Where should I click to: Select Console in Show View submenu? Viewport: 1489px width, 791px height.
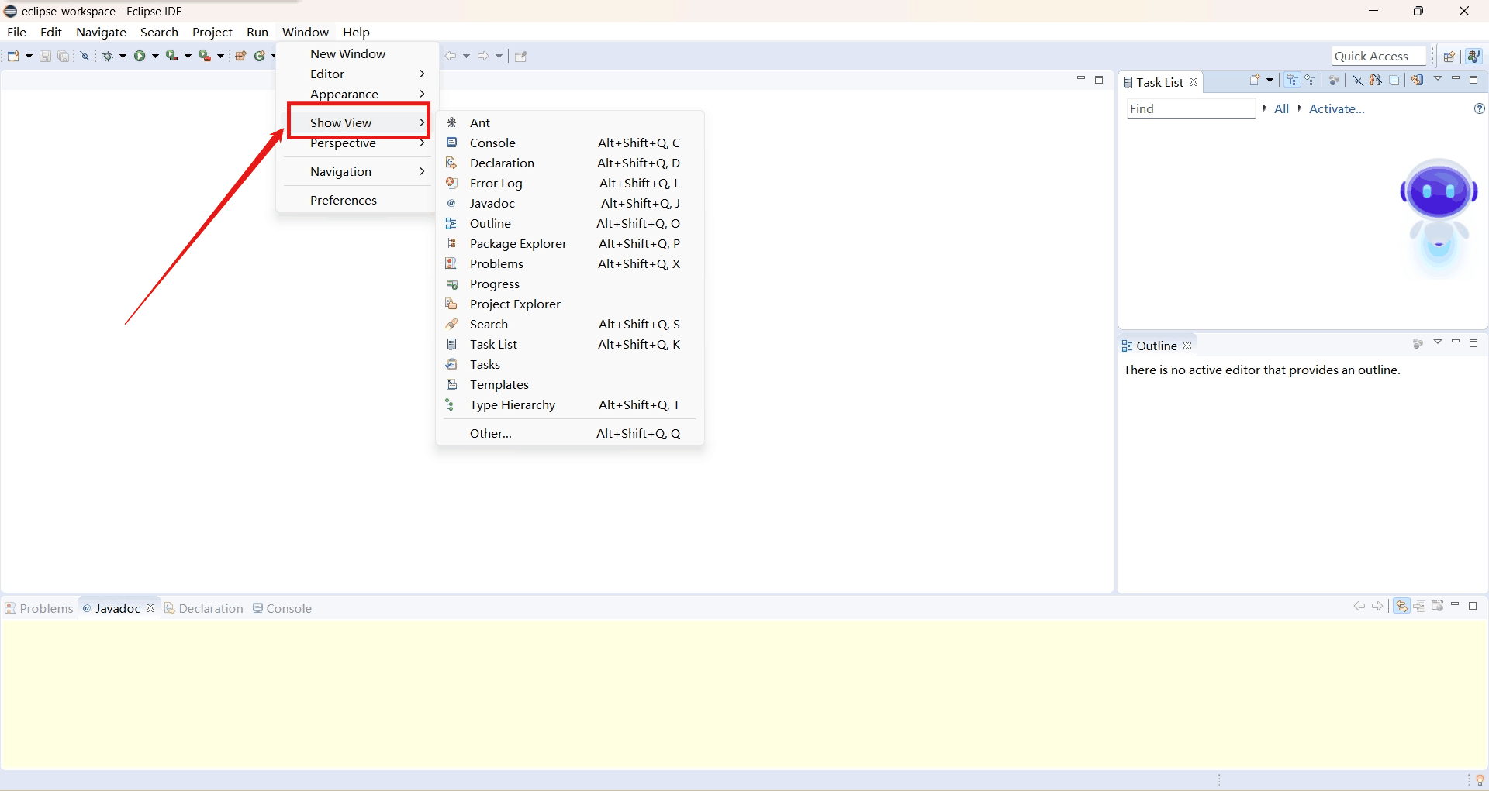[570, 143]
